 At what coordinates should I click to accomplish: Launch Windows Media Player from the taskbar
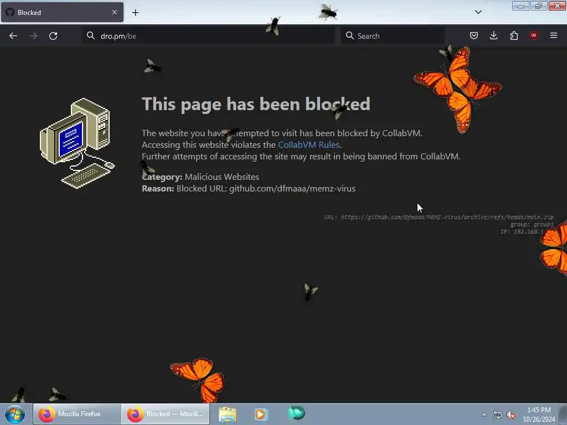261,414
